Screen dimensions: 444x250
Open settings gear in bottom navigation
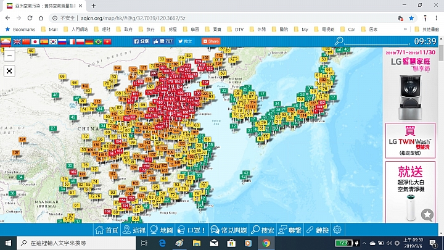[337, 230]
